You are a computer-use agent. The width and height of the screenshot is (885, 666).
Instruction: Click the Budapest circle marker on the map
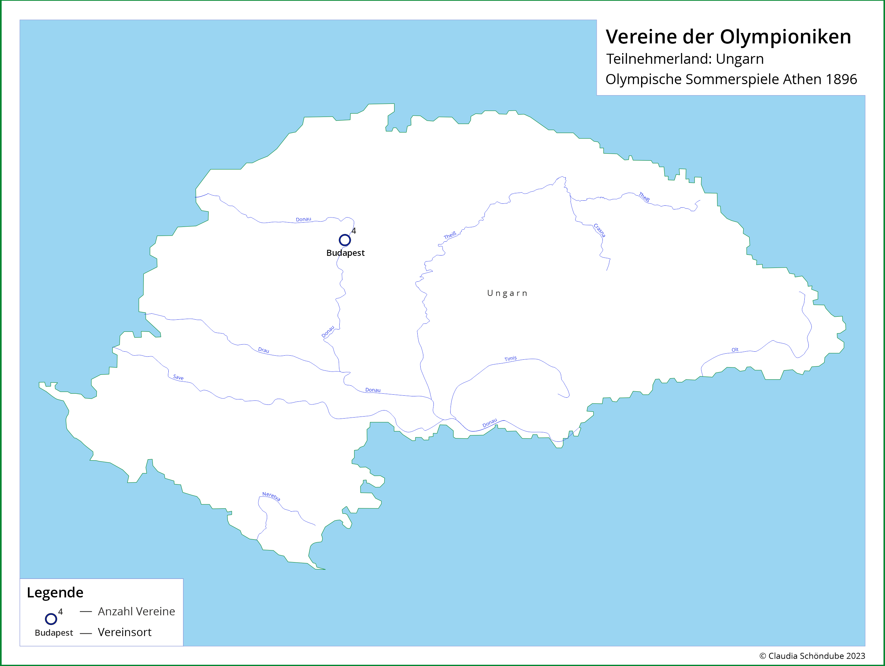pos(344,240)
